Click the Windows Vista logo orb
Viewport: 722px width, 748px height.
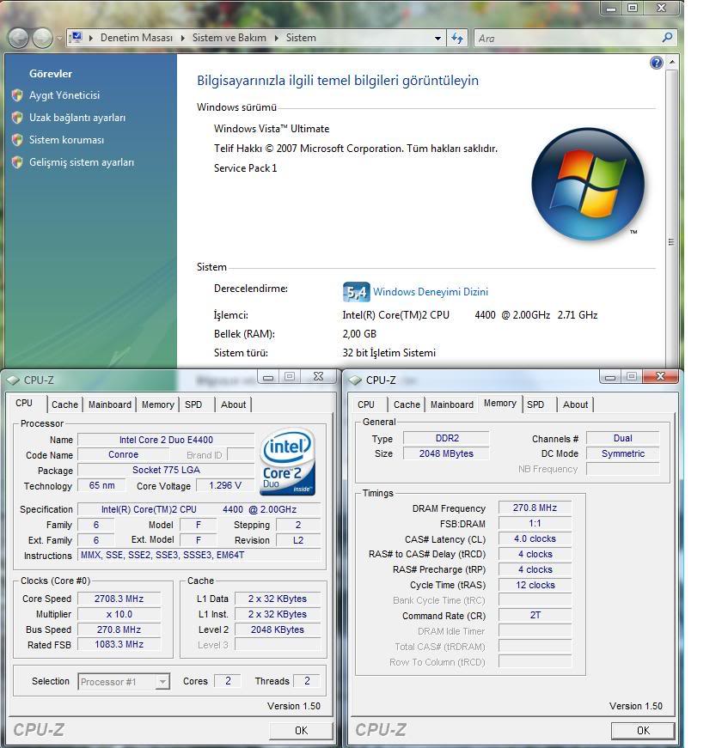click(x=588, y=185)
